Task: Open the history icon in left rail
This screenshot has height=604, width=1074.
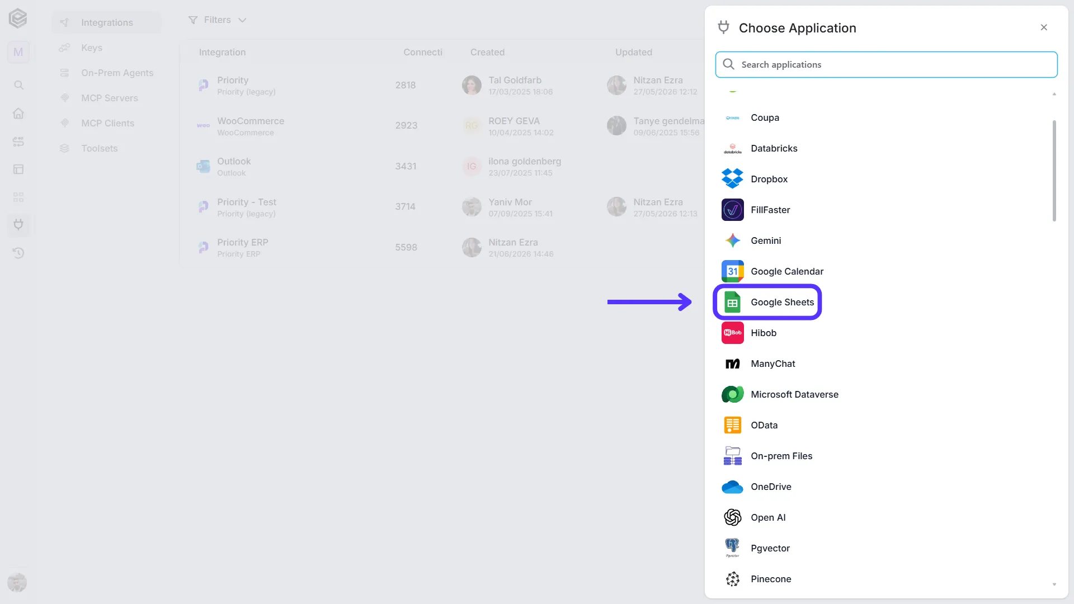Action: coord(18,253)
